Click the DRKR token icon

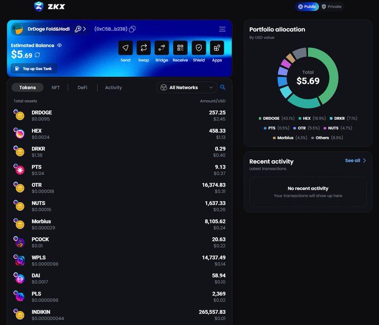[x=19, y=151]
